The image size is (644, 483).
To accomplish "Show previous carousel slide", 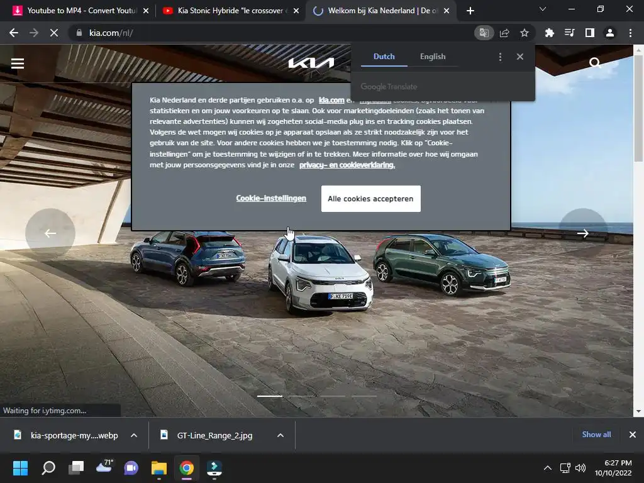I will [x=50, y=233].
